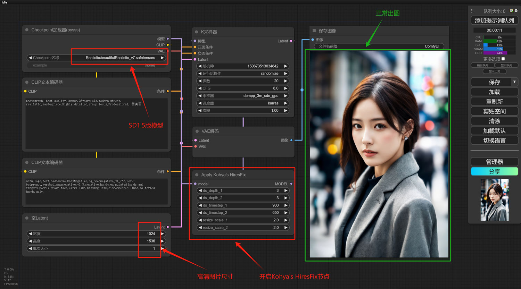Open the 保存 button dropdown arrow
The height and width of the screenshot is (289, 521).
(514, 82)
